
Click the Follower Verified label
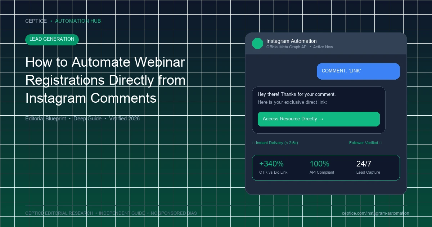[x=364, y=143]
